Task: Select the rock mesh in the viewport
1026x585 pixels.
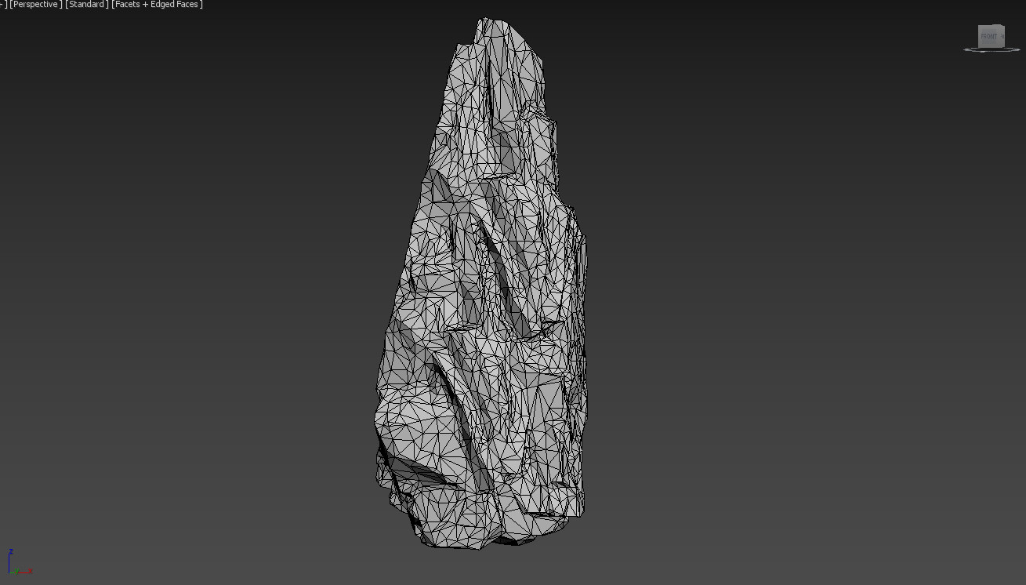Action: pyautogui.click(x=486, y=314)
